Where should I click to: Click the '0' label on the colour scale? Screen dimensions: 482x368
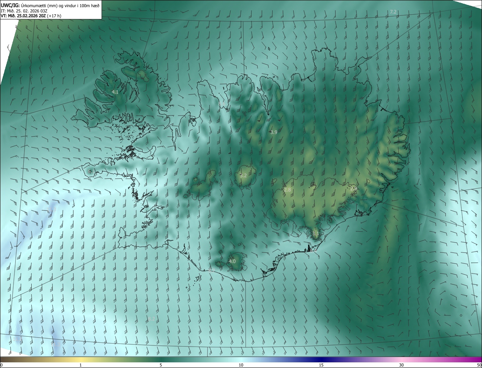[2, 365]
